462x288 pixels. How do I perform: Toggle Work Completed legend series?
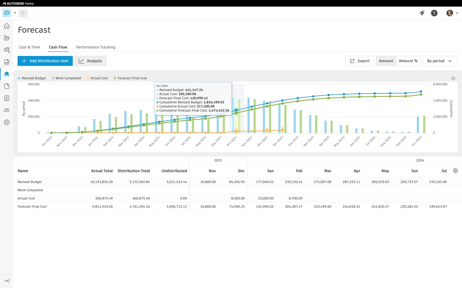click(x=66, y=78)
